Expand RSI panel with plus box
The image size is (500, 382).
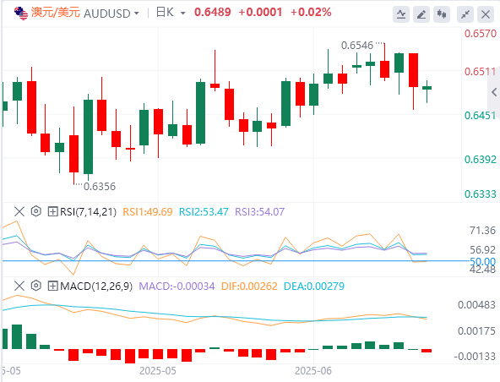52,211
